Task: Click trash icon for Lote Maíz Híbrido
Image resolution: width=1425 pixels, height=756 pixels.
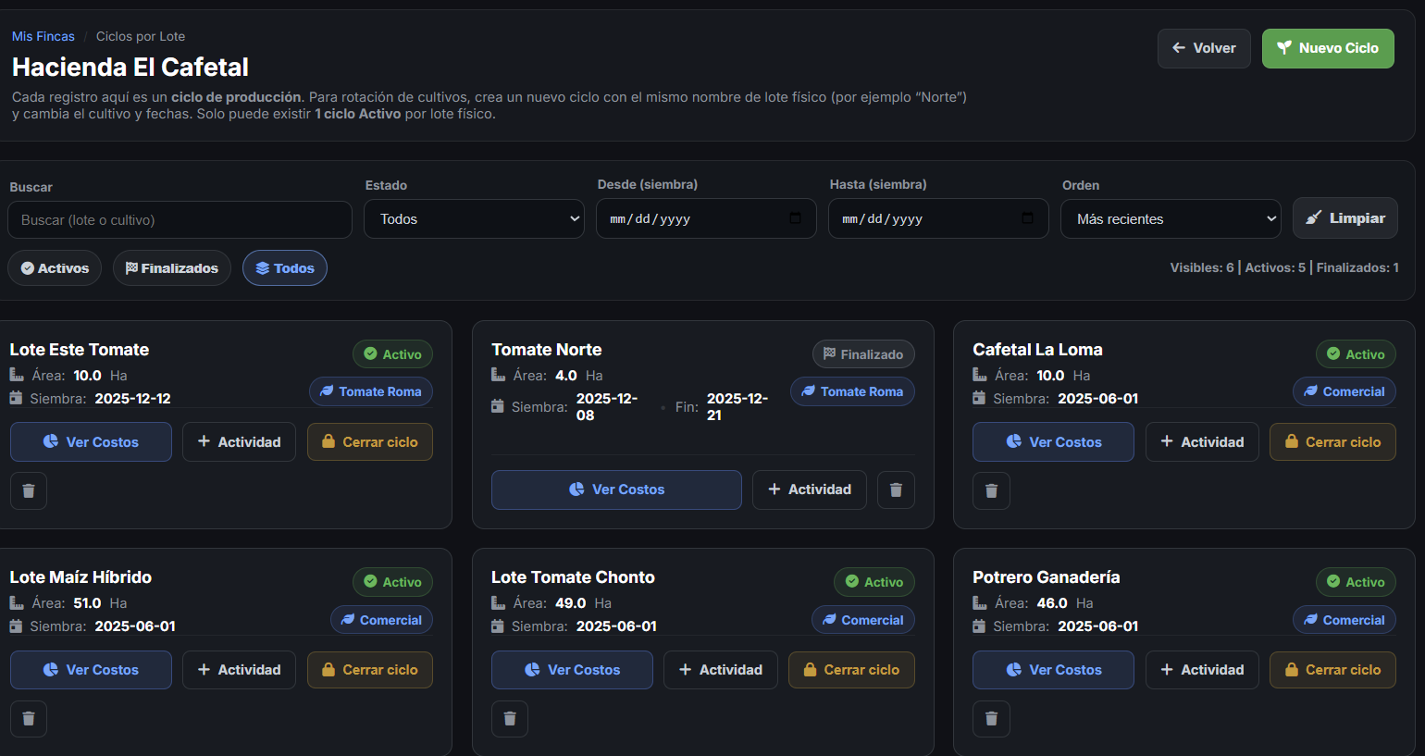Action: pos(29,718)
